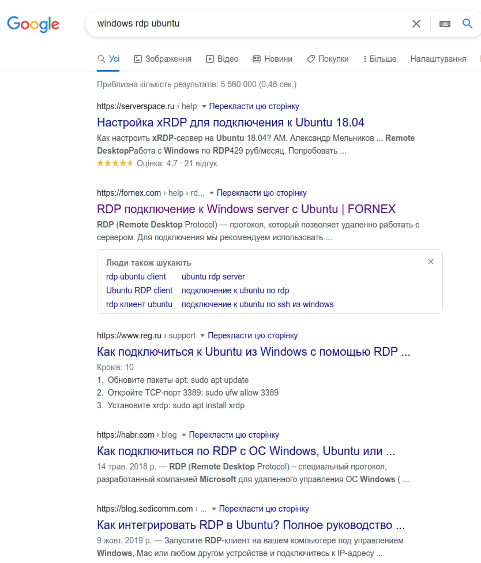Click the https://blog.sedicomm.com URL text

[145, 509]
